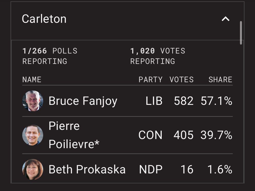
Task: Click the VOTES column header
Action: [182, 79]
